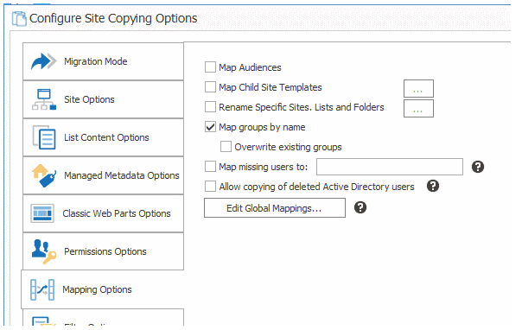This screenshot has height=330, width=522.
Task: Switch to Site Options tab
Action: coord(103,99)
